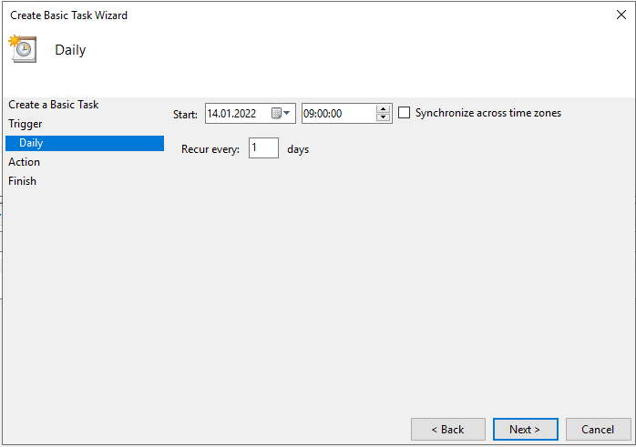Go to next wizard step
The width and height of the screenshot is (636, 447).
click(525, 429)
